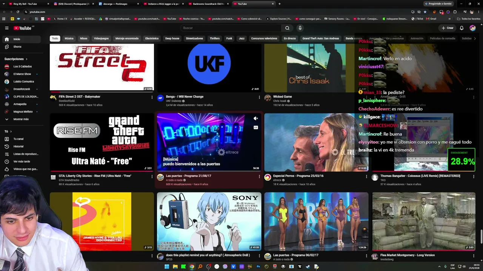Open FIFA Street 2 video thumbnail
The width and height of the screenshot is (483, 271).
tap(102, 68)
